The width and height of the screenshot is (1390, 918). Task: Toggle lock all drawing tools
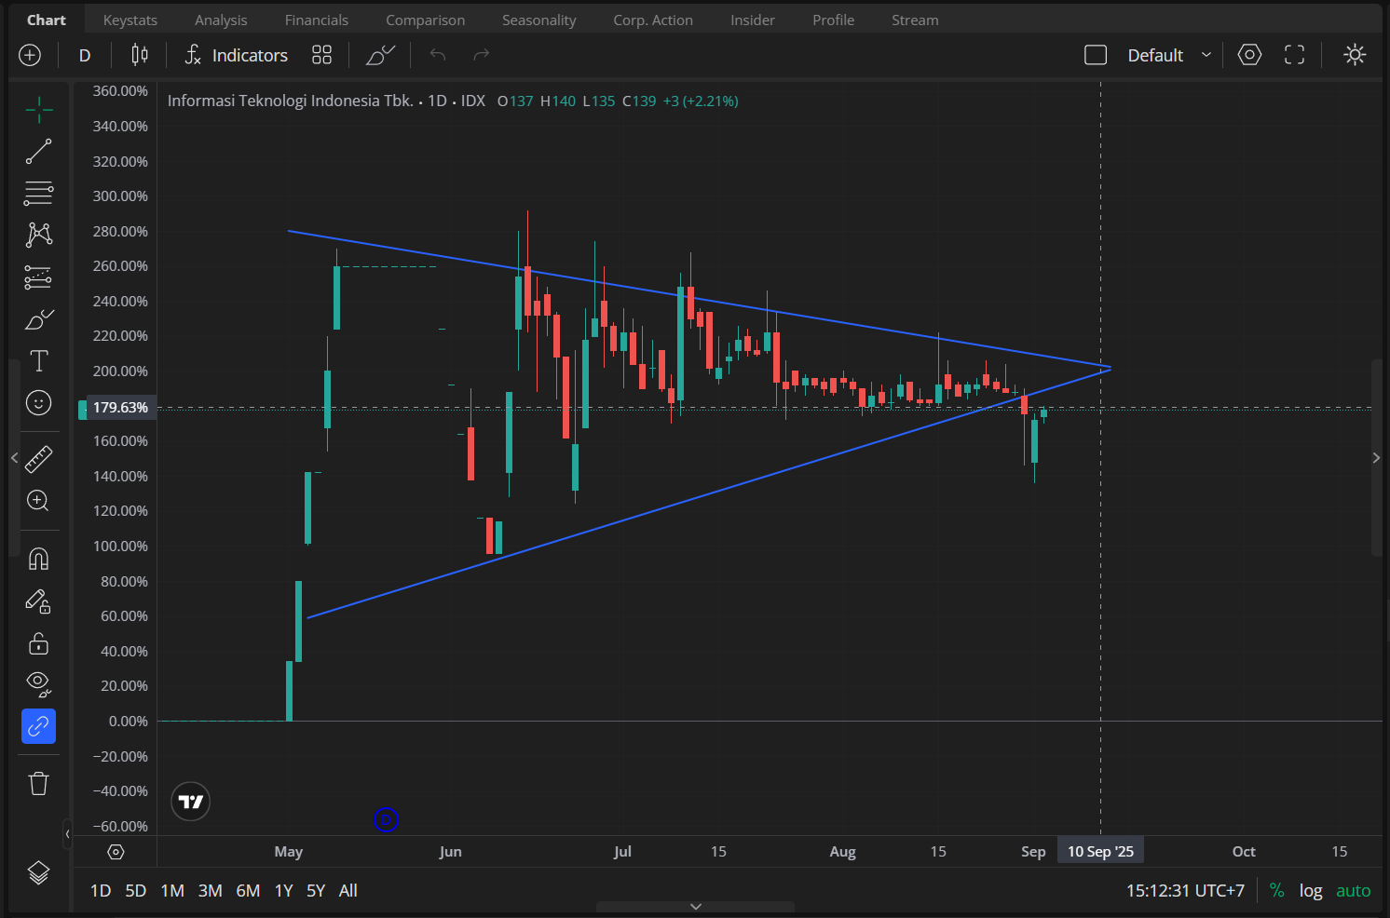pos(38,643)
